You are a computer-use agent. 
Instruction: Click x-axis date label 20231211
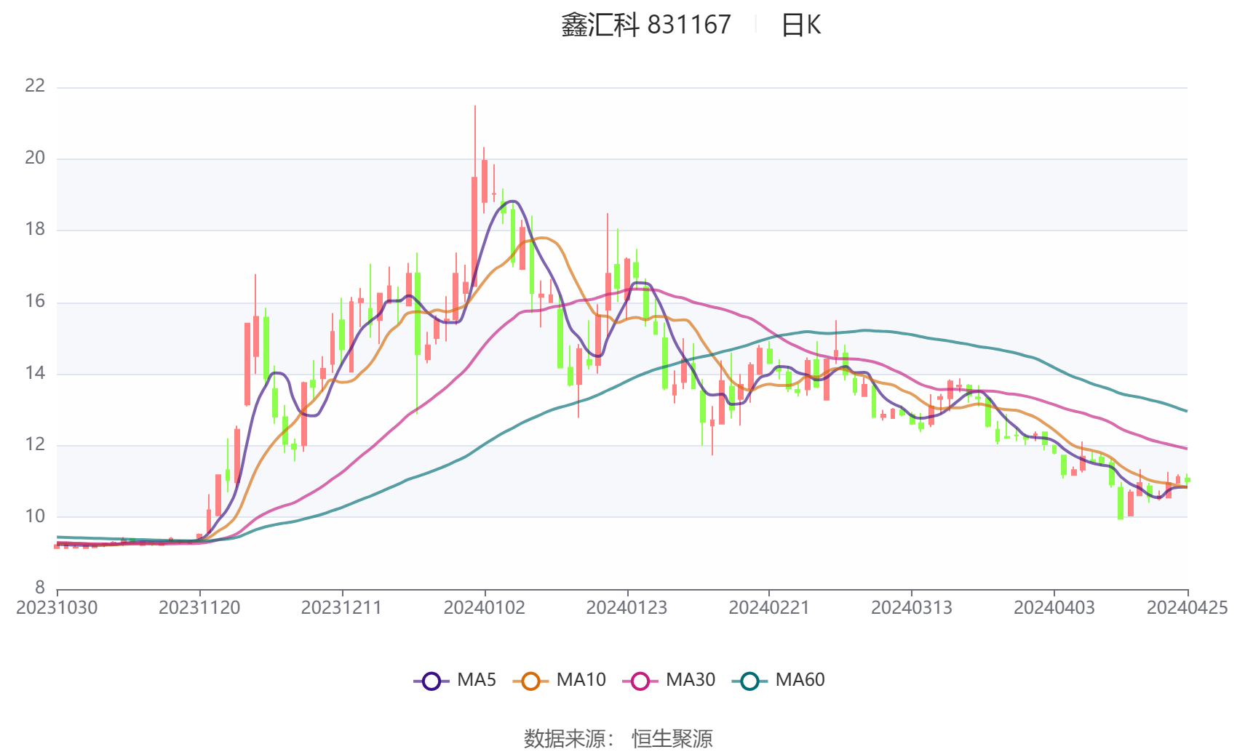pos(342,608)
